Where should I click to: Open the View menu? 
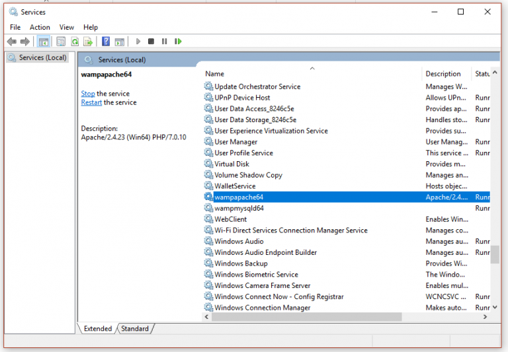click(x=66, y=27)
